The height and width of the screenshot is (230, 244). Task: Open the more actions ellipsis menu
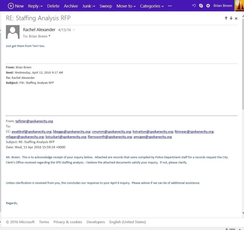[x=170, y=6]
